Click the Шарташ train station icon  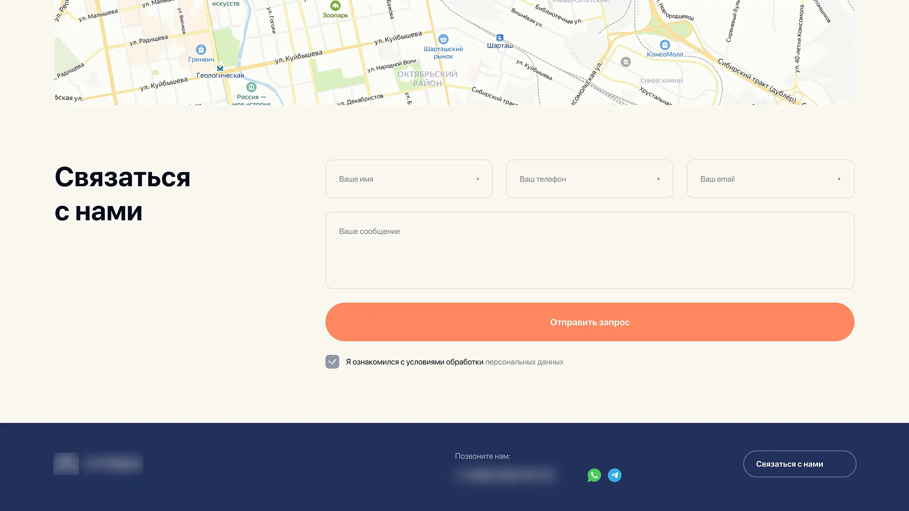500,38
